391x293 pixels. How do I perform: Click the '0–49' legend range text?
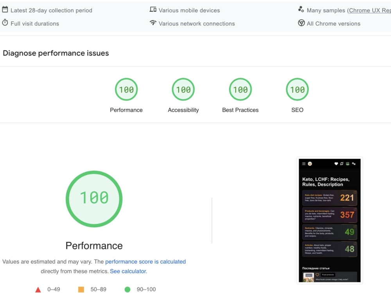pos(54,289)
